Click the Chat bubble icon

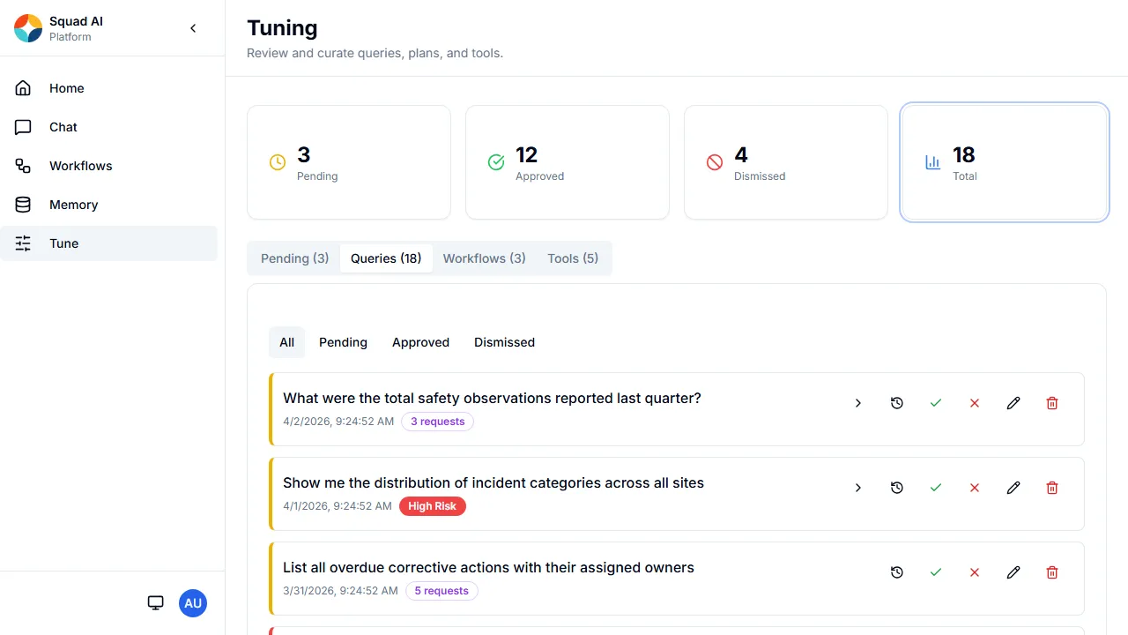[23, 127]
